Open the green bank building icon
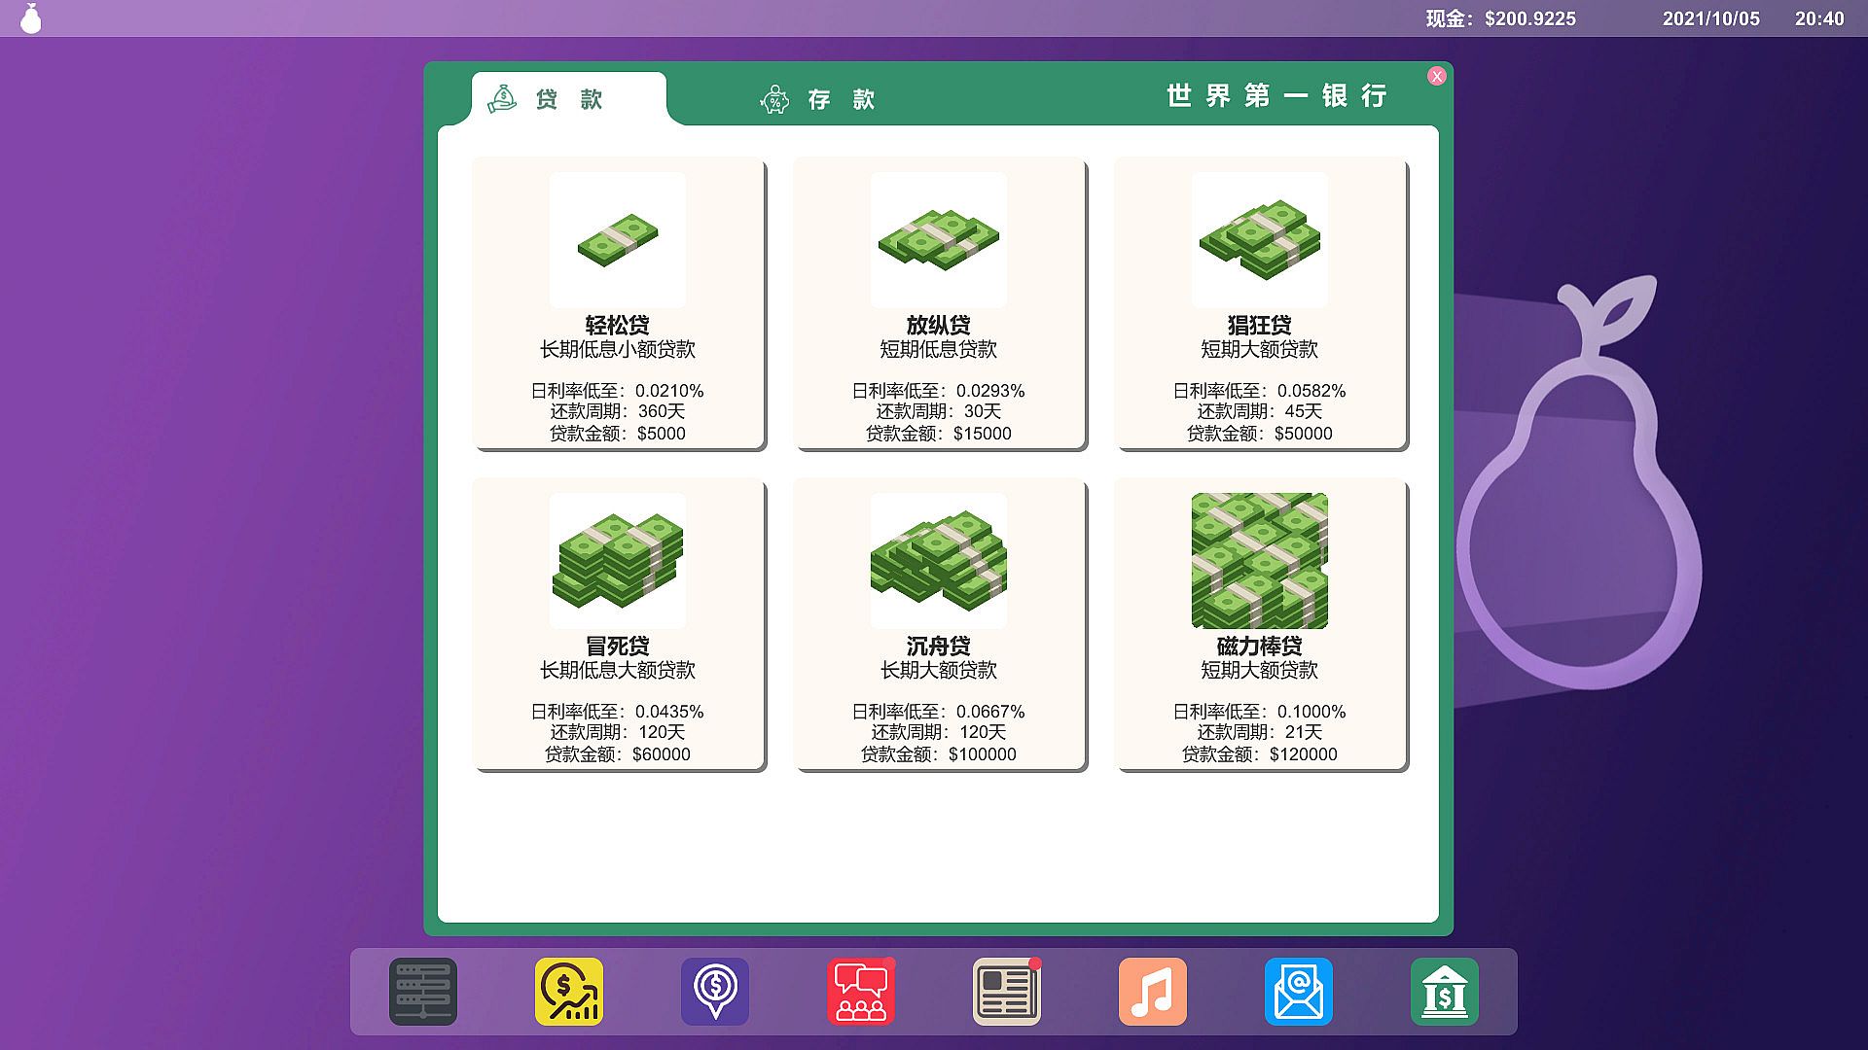Screen dimensions: 1868x1050 point(1445,991)
